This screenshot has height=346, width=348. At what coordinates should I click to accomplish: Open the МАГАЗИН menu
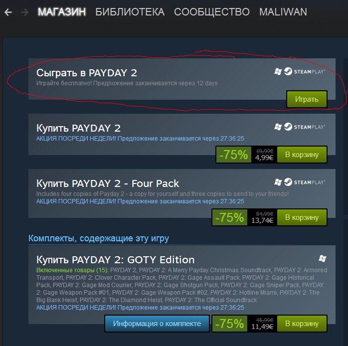(62, 12)
